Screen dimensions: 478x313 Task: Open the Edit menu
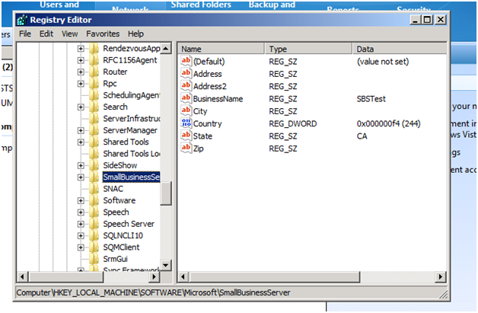pyautogui.click(x=46, y=34)
